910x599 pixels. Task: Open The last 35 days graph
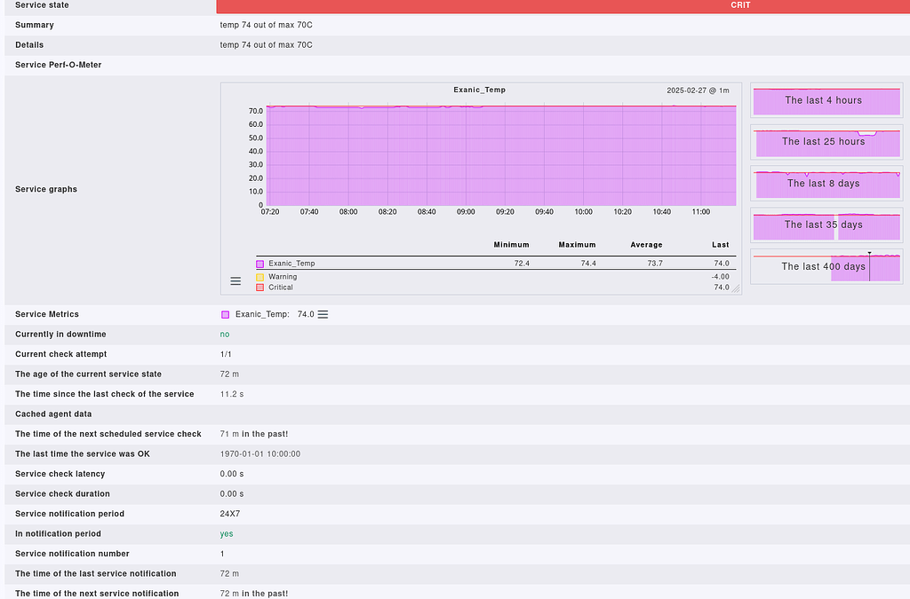coord(826,225)
